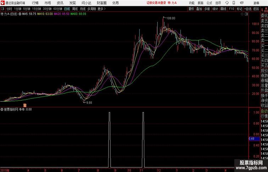
Task: Expand the 更多 periods chevron
Action: point(101,9)
